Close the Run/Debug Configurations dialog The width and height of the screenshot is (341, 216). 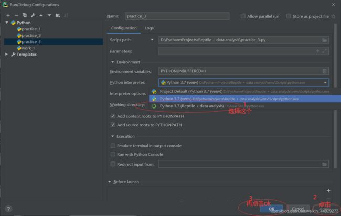click(333, 5)
